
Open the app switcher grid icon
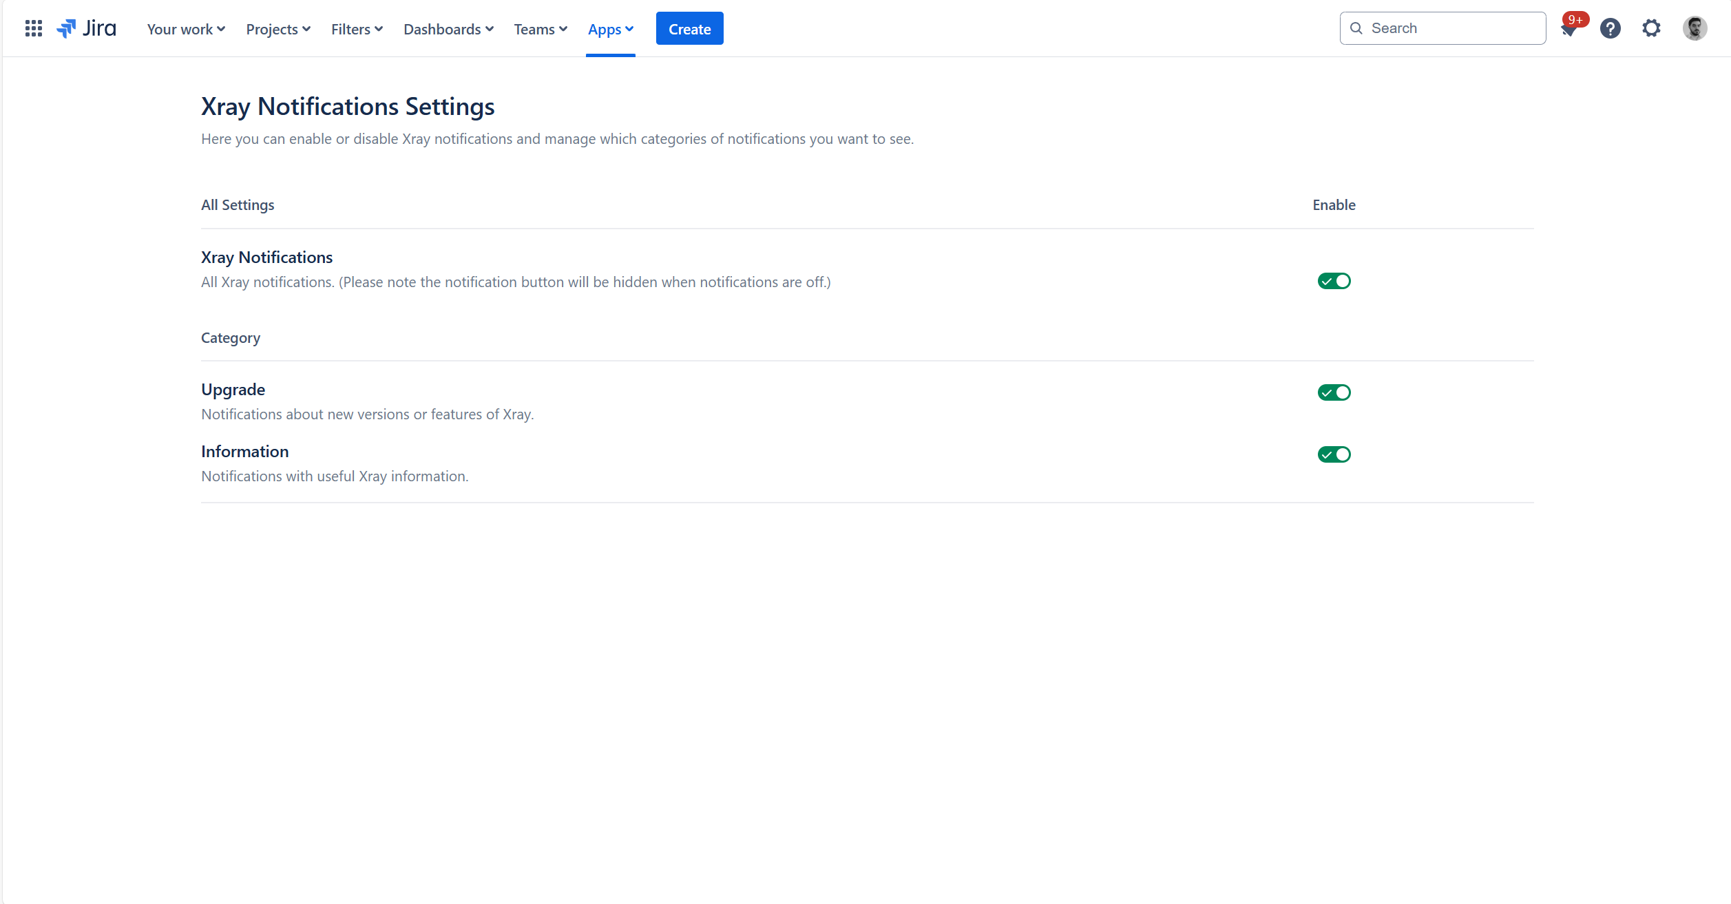(33, 28)
